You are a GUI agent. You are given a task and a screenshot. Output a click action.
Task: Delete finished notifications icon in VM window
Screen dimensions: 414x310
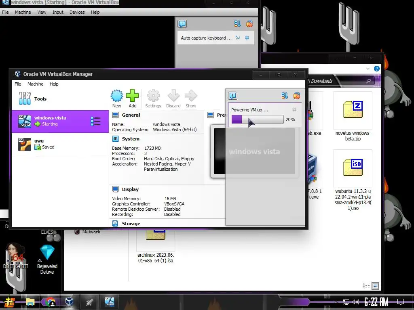[x=249, y=24]
